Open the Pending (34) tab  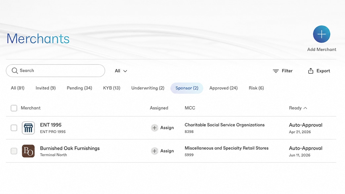tap(79, 88)
